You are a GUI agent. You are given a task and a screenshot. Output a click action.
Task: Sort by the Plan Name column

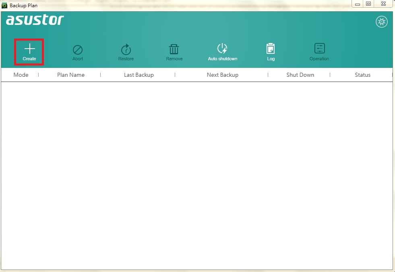tap(71, 75)
